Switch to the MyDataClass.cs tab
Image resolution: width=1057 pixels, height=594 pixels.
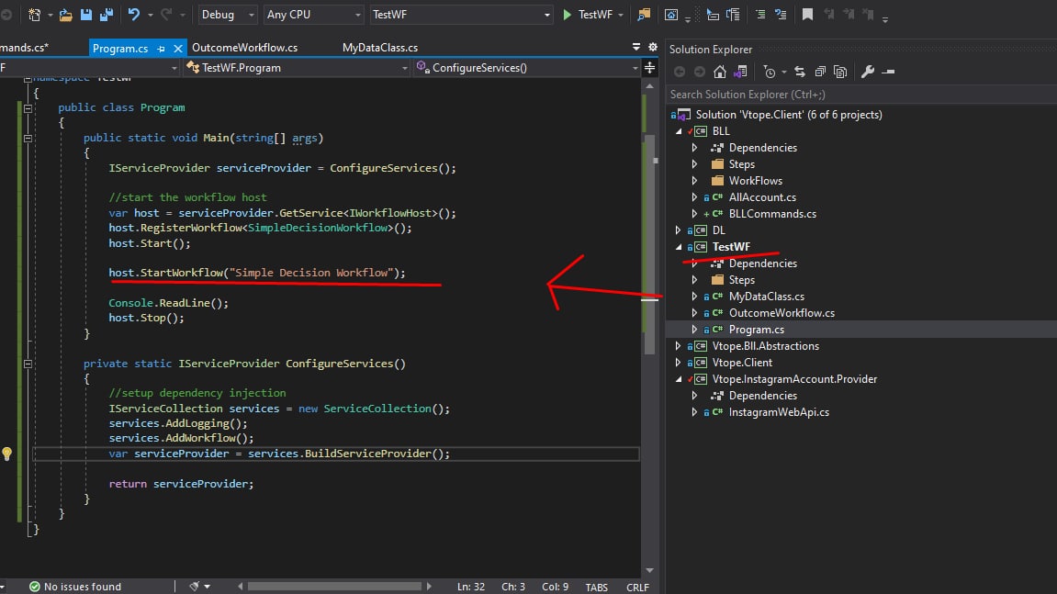pos(380,48)
